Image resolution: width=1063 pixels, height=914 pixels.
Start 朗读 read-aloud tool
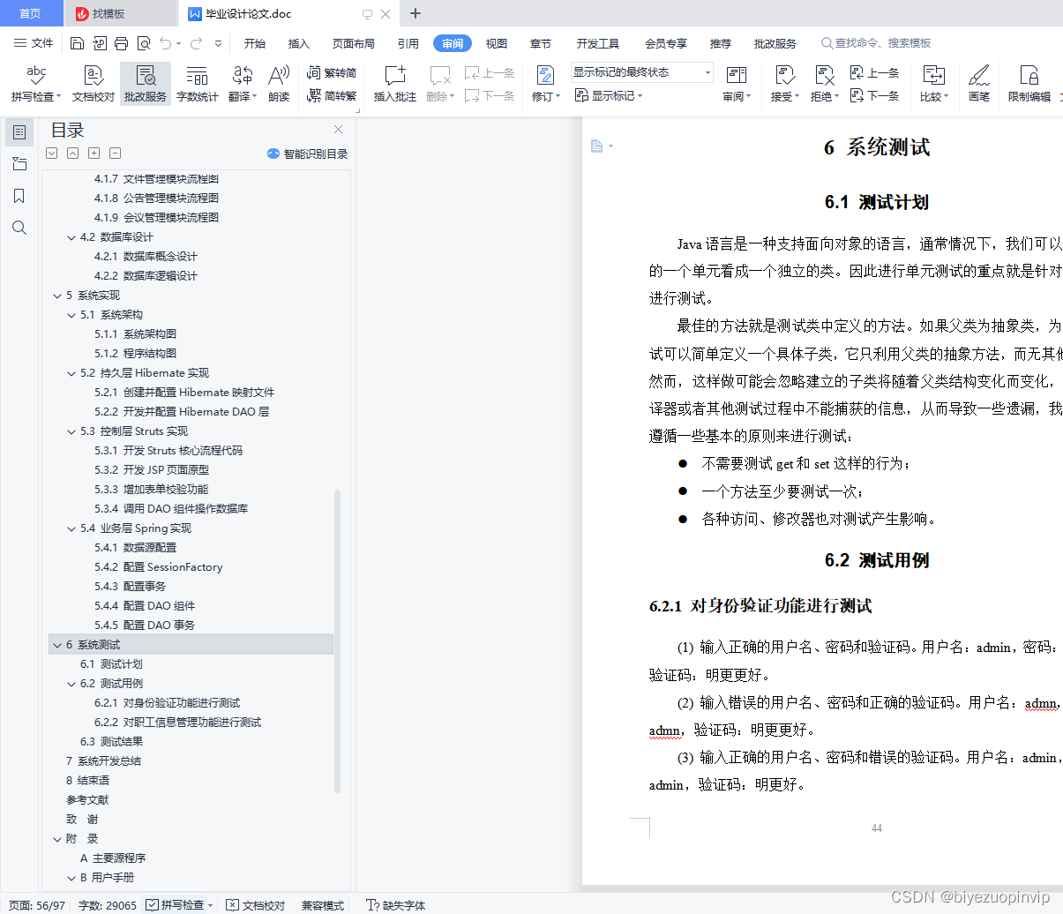tap(279, 84)
